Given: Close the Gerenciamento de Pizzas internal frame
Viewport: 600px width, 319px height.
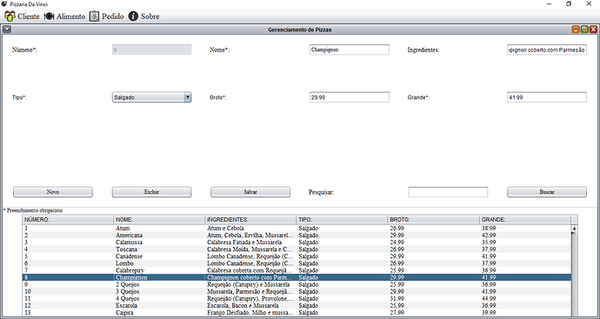Looking at the screenshot, I should tap(593, 30).
